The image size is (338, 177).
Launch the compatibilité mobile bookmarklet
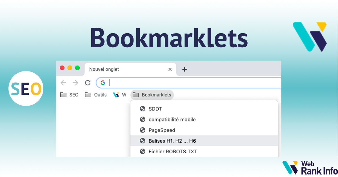[x=172, y=119]
